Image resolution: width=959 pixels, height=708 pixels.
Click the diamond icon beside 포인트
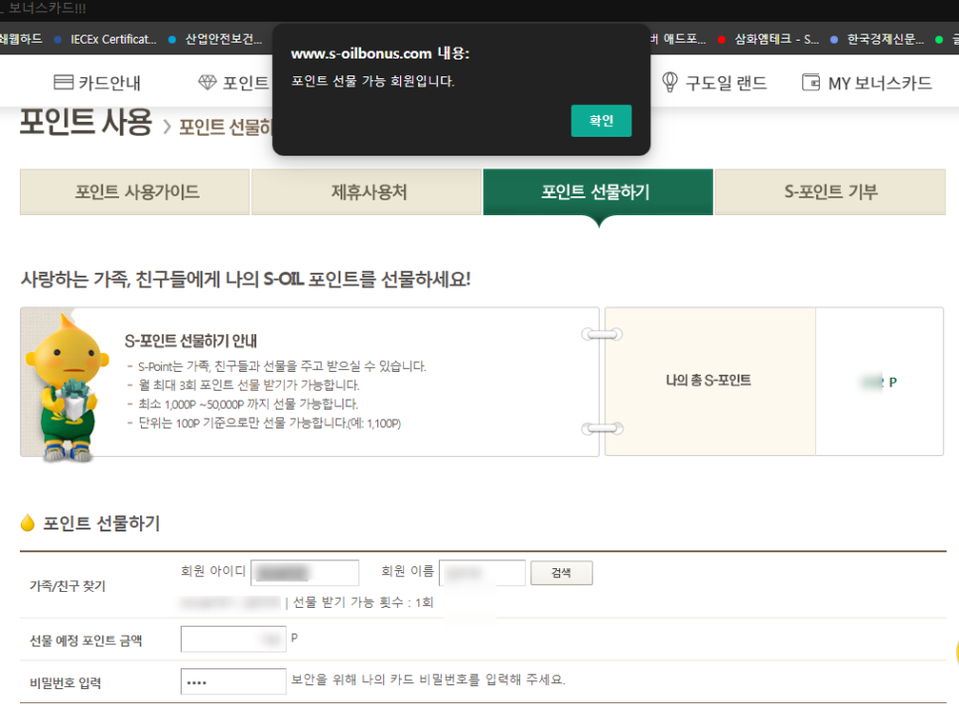pyautogui.click(x=207, y=82)
